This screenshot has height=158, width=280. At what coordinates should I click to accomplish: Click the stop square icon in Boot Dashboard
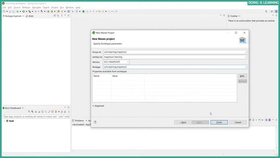(36, 112)
